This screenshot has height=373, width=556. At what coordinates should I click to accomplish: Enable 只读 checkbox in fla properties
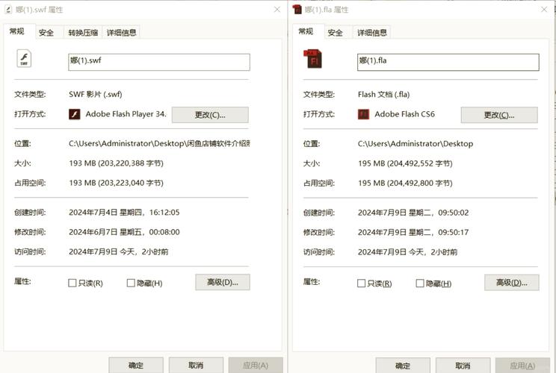[x=361, y=283]
